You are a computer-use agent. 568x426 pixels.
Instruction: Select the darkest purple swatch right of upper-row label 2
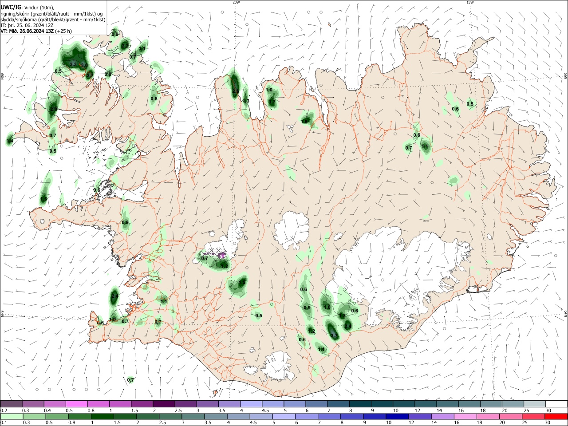pos(164,404)
